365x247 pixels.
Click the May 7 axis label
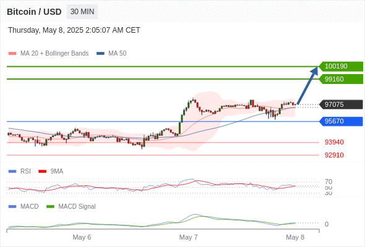[x=188, y=237]
